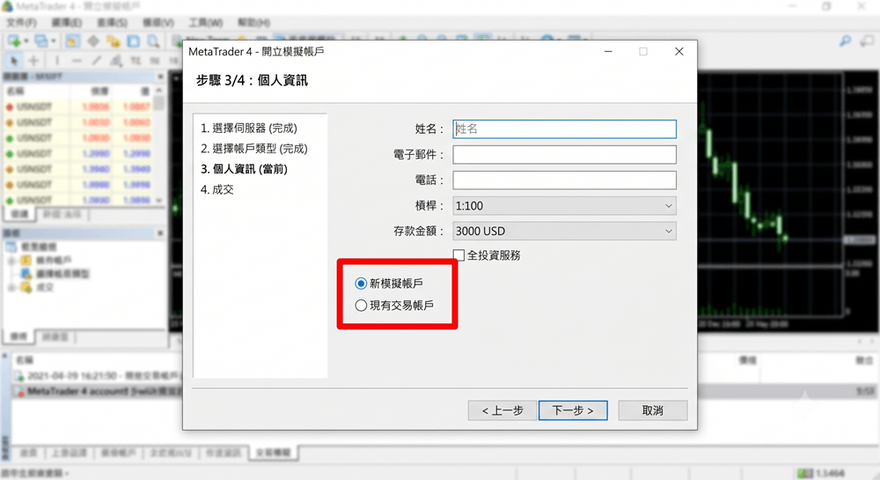Cancel the dialog with 取消
880x480 pixels.
point(653,410)
